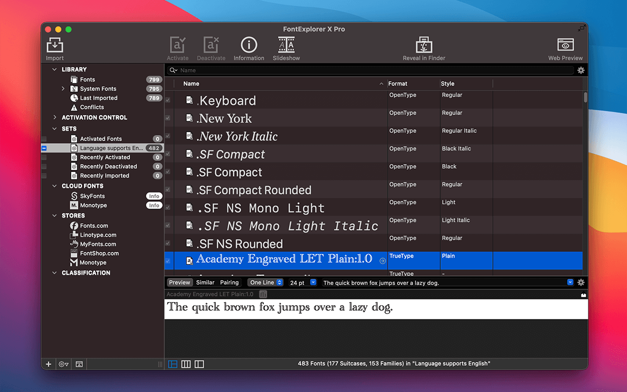Click the Deactivate toolbar icon
Image resolution: width=627 pixels, height=392 pixels.
(x=211, y=45)
